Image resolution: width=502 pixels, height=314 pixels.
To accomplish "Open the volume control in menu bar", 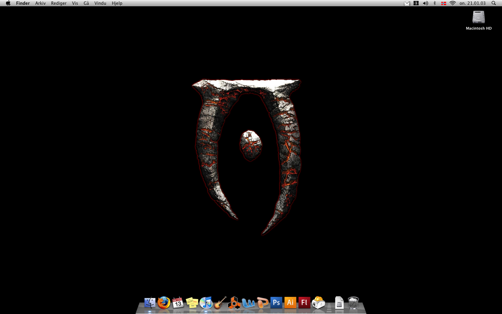I will [426, 3].
